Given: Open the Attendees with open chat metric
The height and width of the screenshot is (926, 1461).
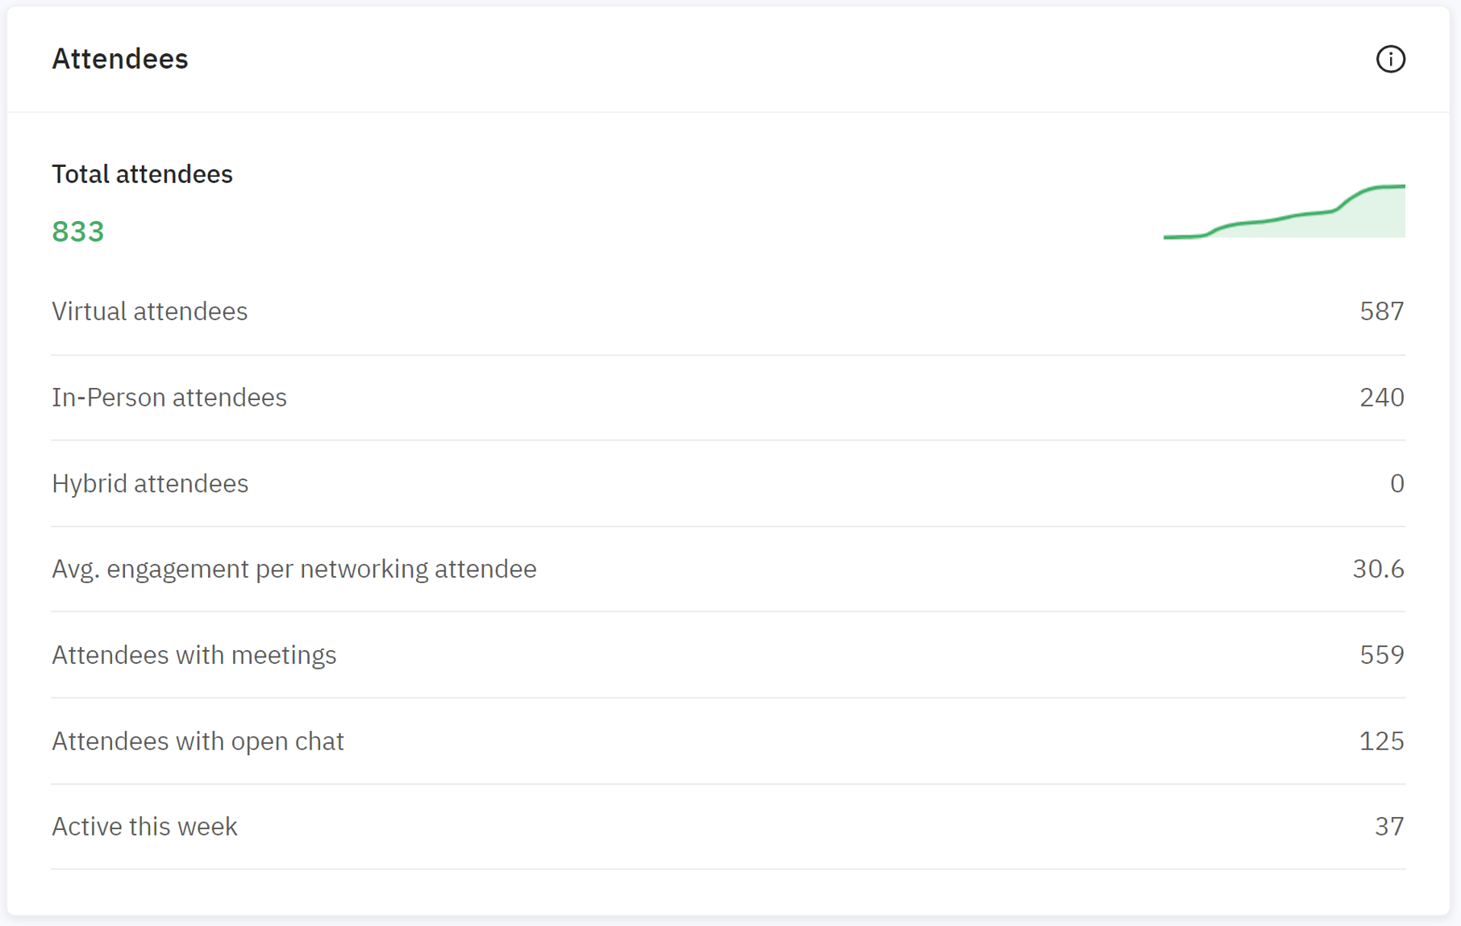Looking at the screenshot, I should coord(198,740).
